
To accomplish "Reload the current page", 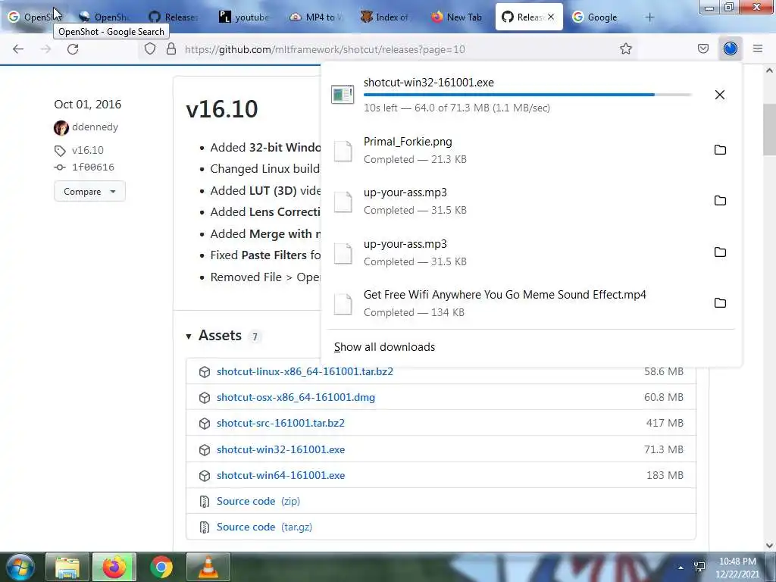I will pos(73,49).
